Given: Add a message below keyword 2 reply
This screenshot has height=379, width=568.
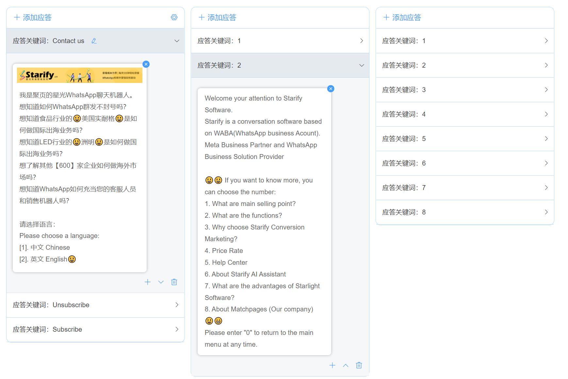Looking at the screenshot, I should pyautogui.click(x=332, y=365).
